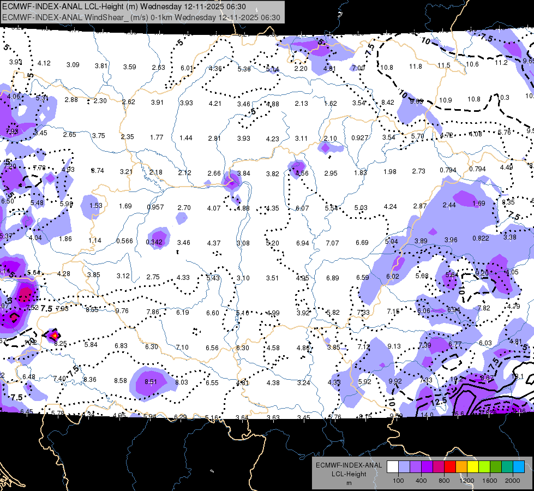The height and width of the screenshot is (491, 534).
Task: Click the legend tick label 100
Action: (398, 481)
